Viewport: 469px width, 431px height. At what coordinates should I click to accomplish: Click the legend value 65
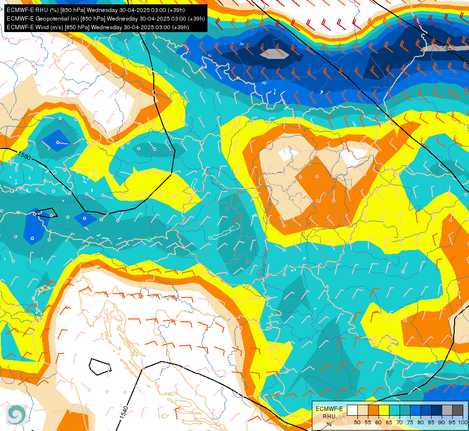point(389,422)
